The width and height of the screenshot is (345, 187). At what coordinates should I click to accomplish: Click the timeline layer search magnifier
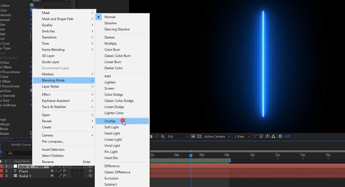tap(10, 153)
